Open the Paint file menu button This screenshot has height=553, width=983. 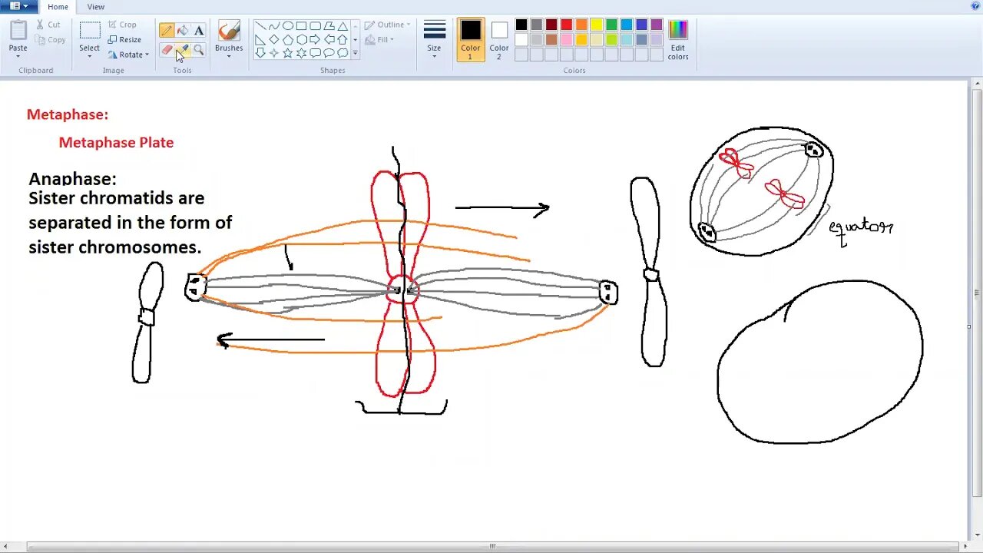click(18, 6)
